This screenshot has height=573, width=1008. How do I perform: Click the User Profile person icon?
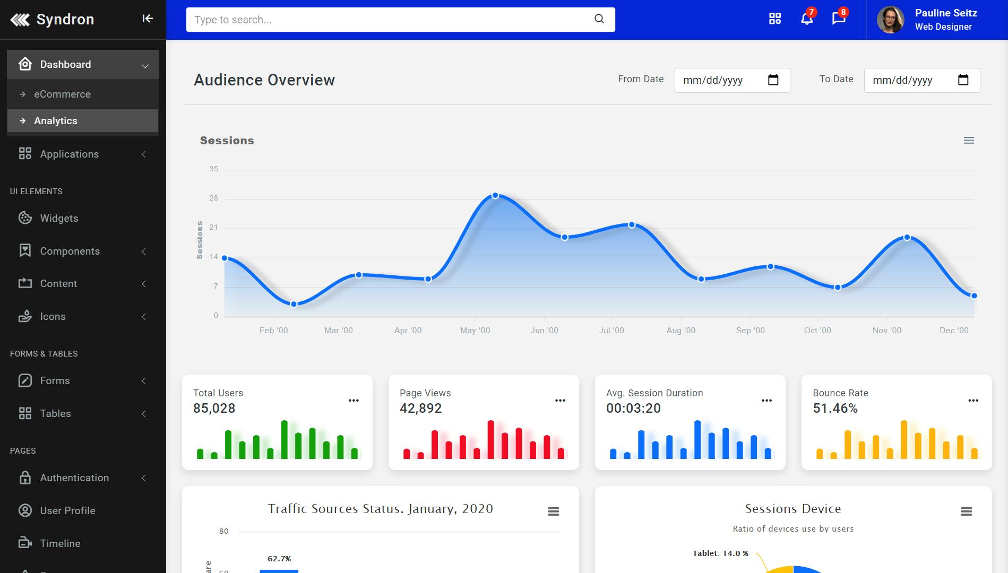click(x=25, y=510)
